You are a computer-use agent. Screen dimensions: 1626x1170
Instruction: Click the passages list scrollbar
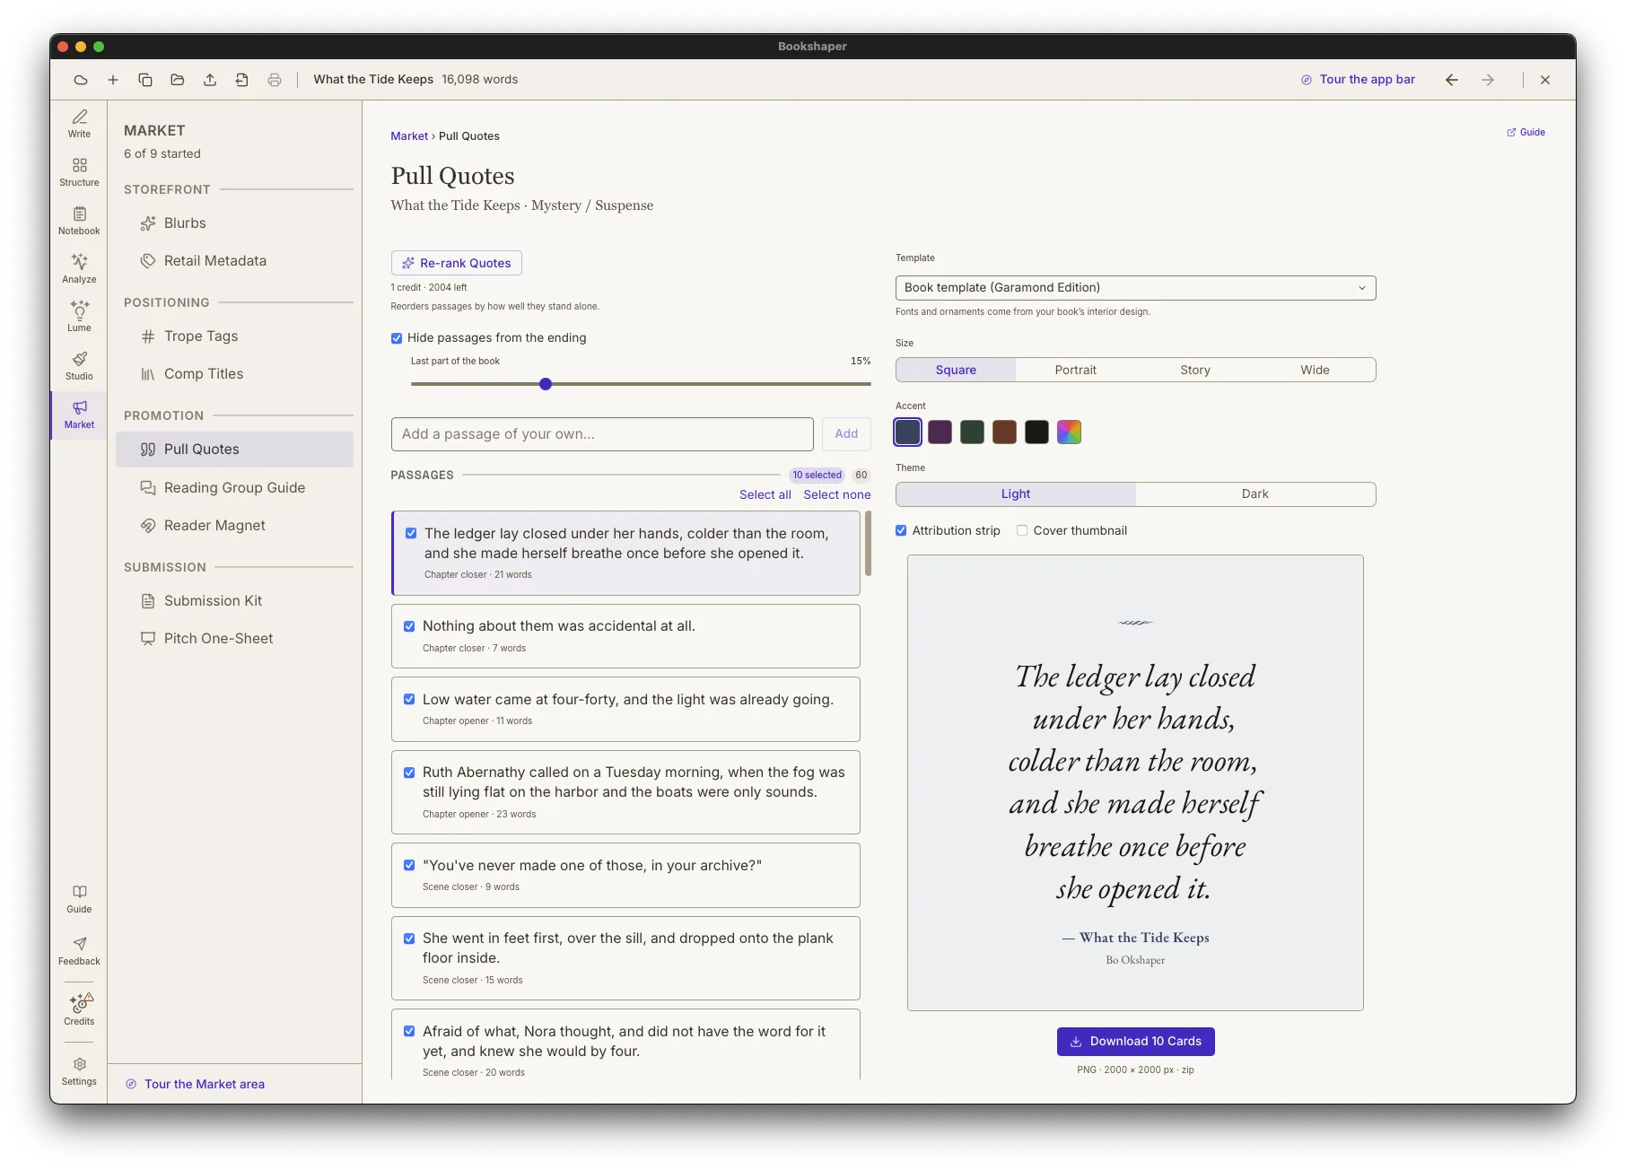click(868, 544)
